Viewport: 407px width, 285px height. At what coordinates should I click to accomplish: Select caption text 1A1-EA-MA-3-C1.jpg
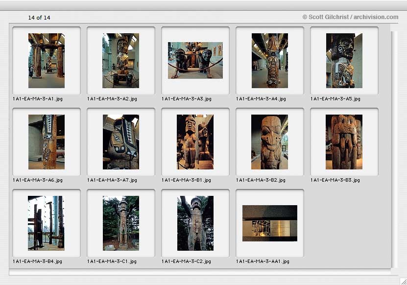(112, 261)
